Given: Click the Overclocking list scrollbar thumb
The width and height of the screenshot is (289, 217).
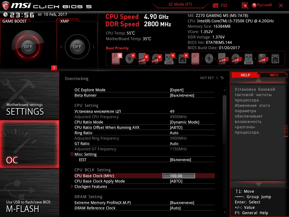Looking at the screenshot, I should tap(224, 120).
